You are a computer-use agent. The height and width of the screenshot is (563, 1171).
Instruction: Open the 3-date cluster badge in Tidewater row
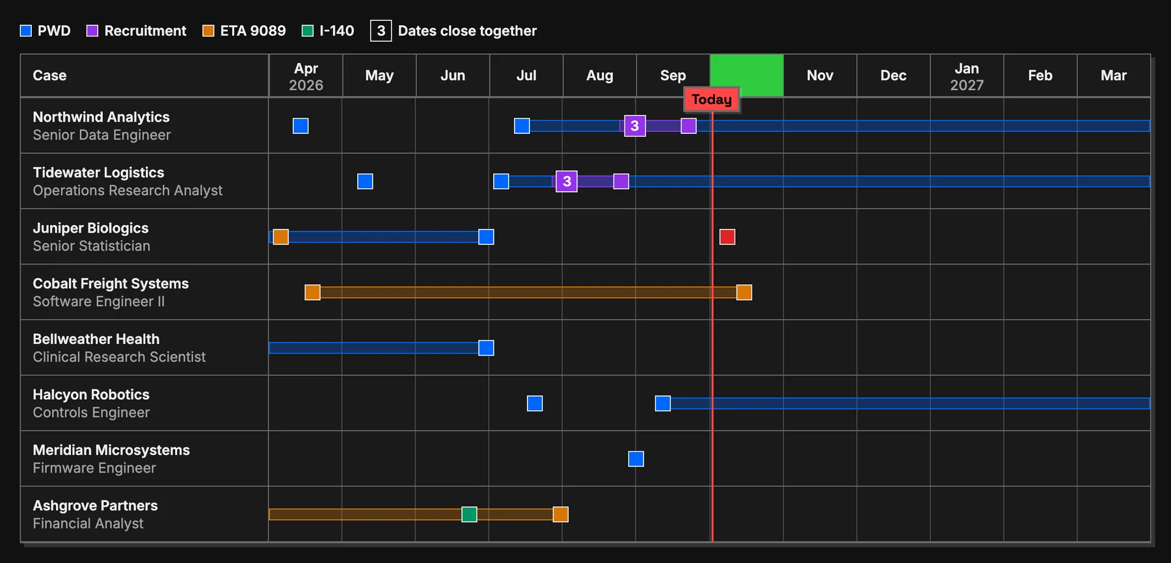pos(567,181)
